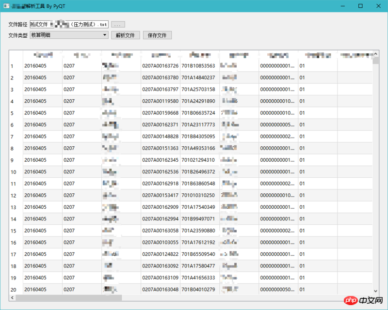The width and height of the screenshot is (388, 310).
Task: Click cell 0207A00162994
Action: pos(161,219)
